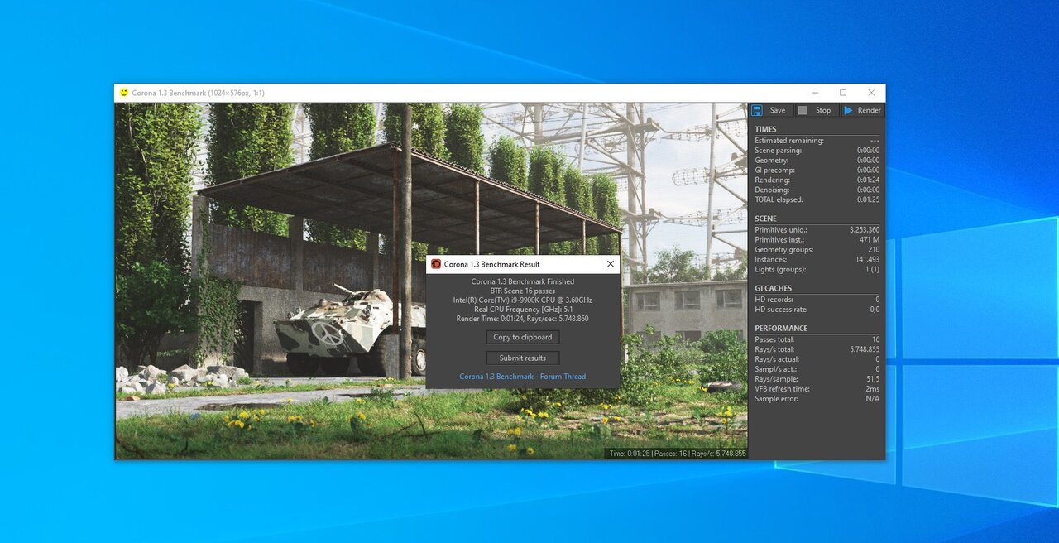Viewport: 1059px width, 543px height.
Task: Click the Rays/s actual row
Action: (817, 359)
